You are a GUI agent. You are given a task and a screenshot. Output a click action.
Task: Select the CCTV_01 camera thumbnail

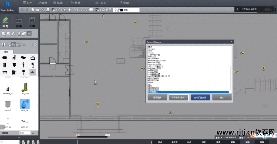[x=25, y=105]
